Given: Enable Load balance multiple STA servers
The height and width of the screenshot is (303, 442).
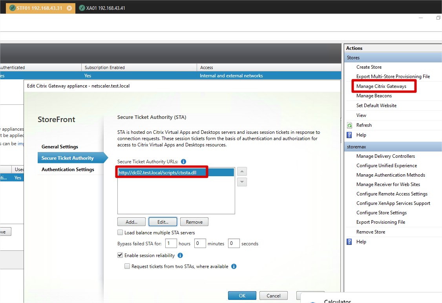Looking at the screenshot, I should tap(120, 232).
